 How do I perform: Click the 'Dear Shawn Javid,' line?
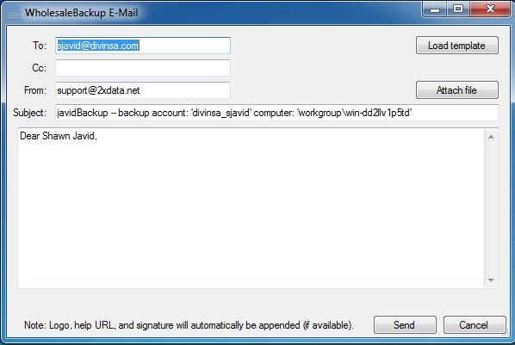tap(59, 136)
